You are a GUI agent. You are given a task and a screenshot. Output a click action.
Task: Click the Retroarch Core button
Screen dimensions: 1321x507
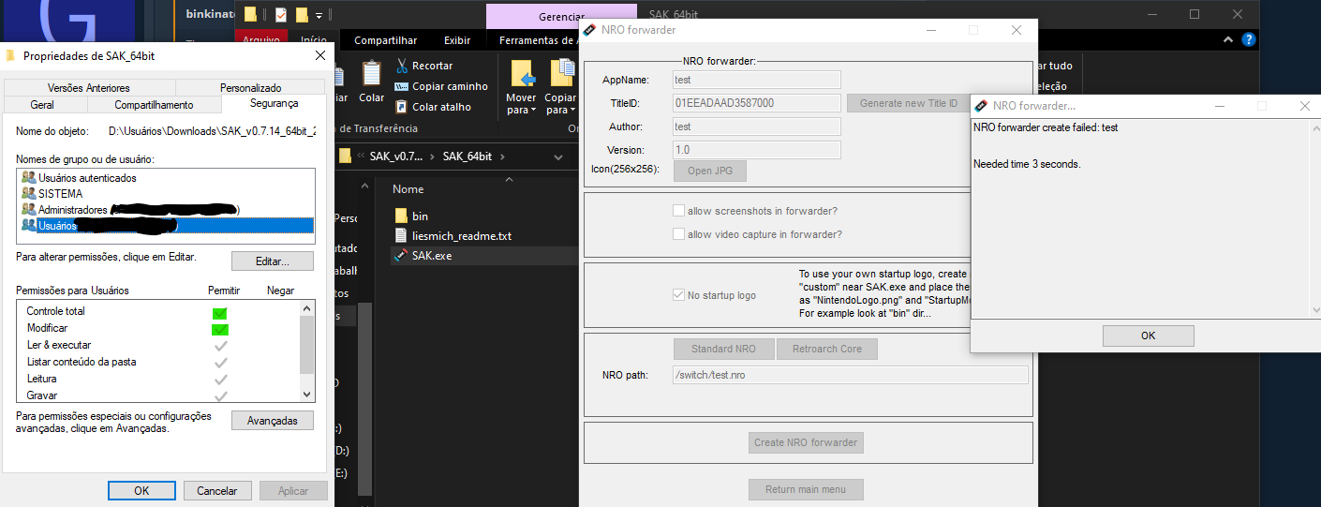coord(827,349)
